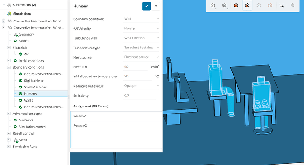Click green check beside Initial conditions
Viewport: 304px width, 165px height.
[x=15, y=61]
